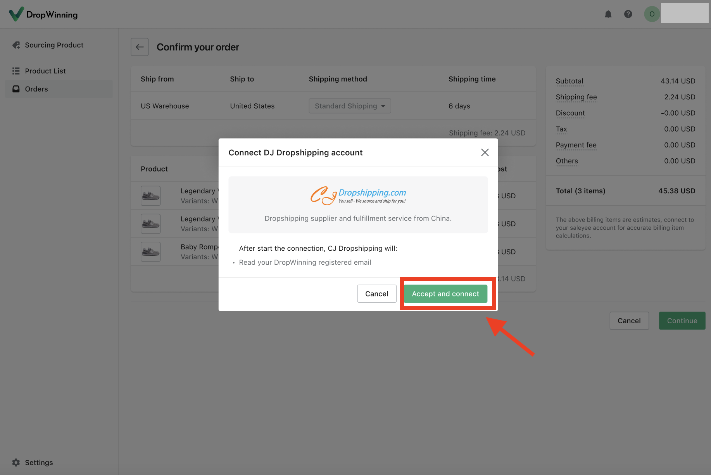711x475 pixels.
Task: Click the Ship to column header
Action: pos(242,79)
